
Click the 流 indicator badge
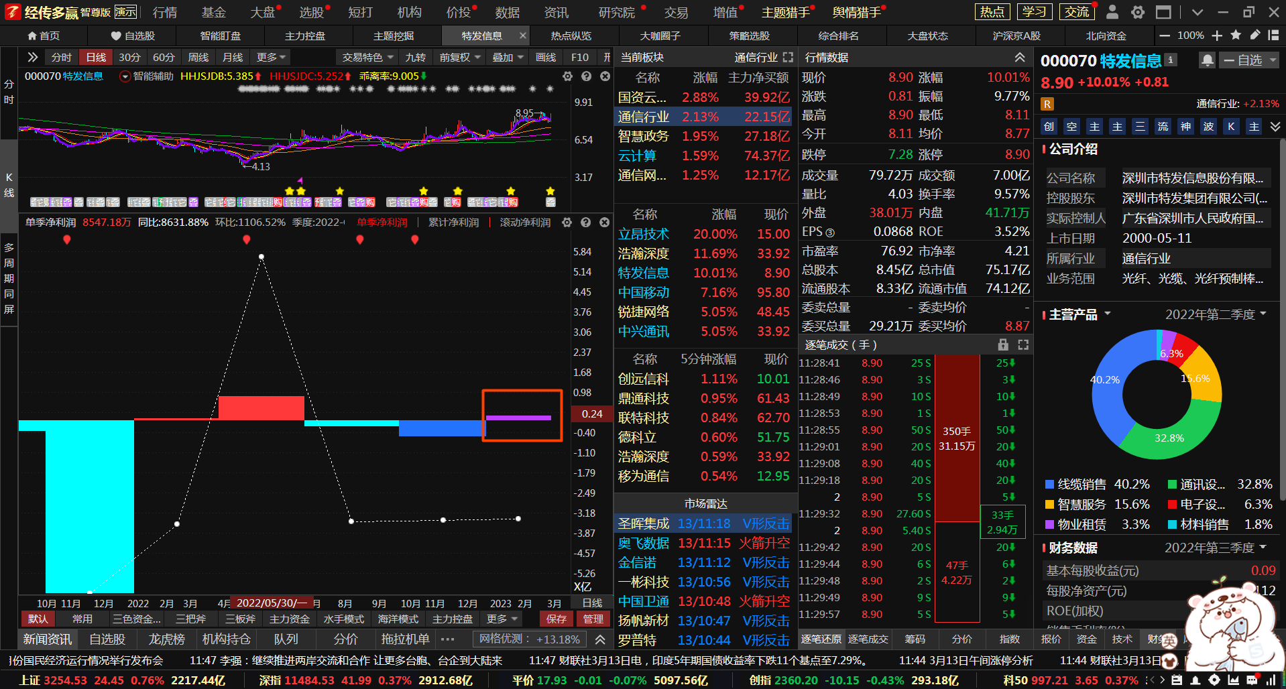click(x=1163, y=126)
